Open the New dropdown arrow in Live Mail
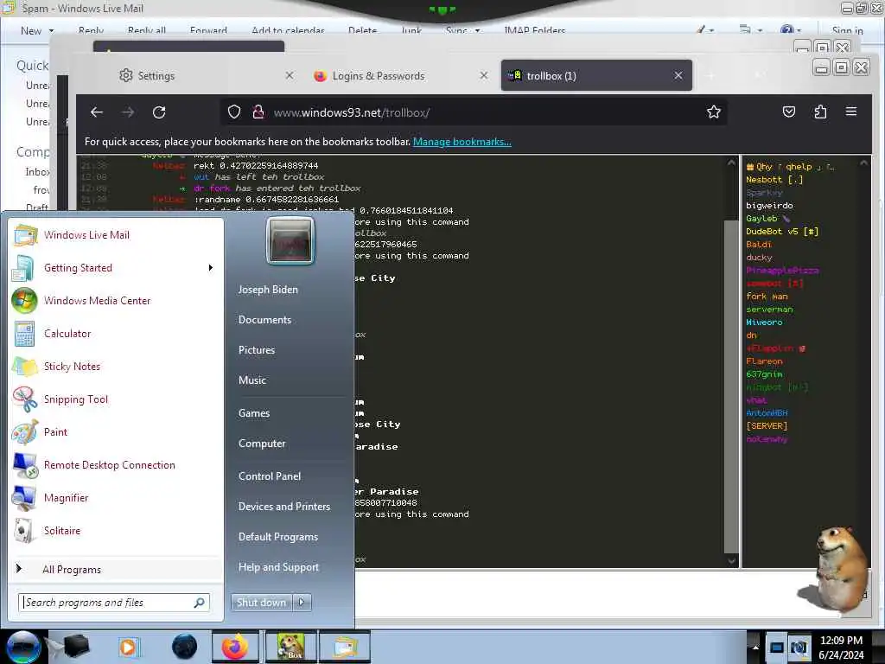This screenshot has width=885, height=664. (51, 31)
